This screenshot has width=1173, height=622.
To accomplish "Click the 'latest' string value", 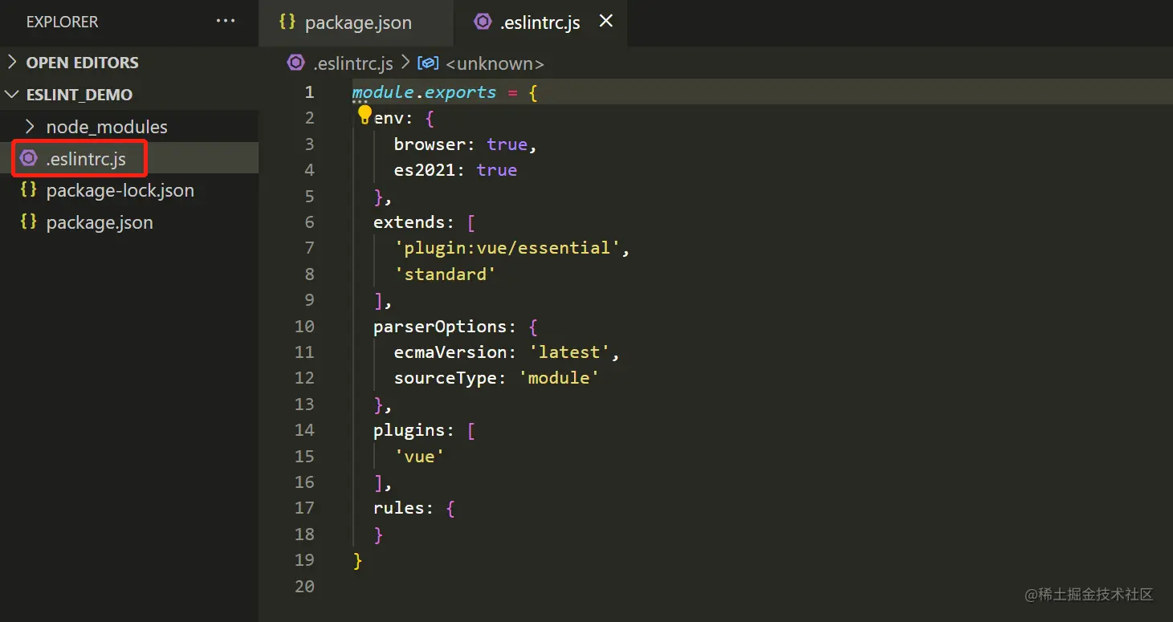I will [x=569, y=352].
